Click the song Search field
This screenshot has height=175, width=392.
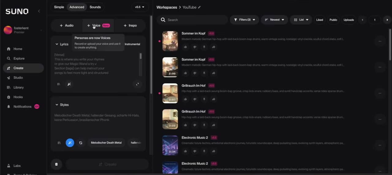point(193,20)
